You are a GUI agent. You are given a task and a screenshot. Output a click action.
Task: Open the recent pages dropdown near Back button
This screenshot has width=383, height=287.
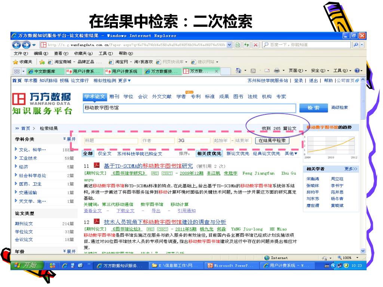point(34,45)
